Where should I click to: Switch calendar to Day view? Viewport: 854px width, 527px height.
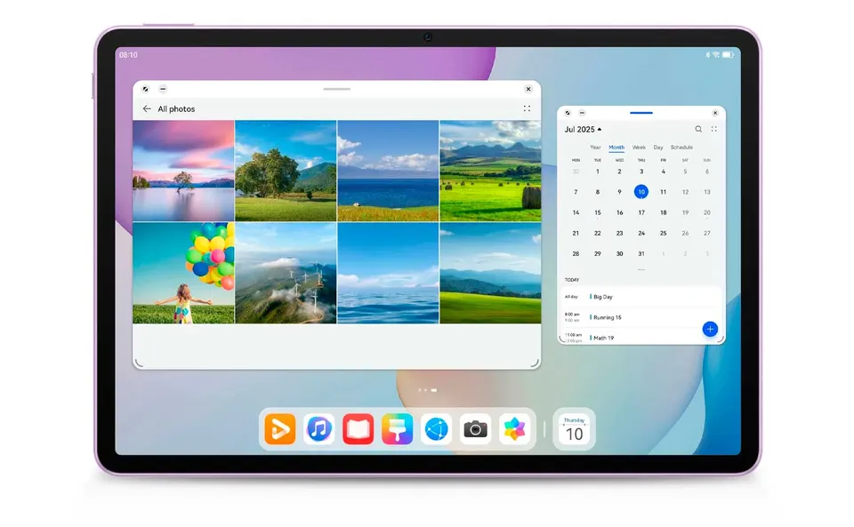(x=658, y=148)
